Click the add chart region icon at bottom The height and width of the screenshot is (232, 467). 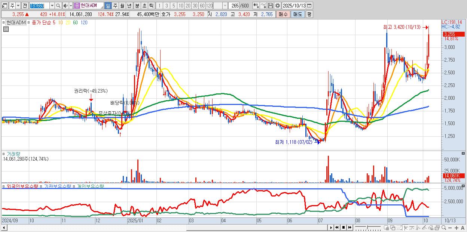tap(387, 228)
